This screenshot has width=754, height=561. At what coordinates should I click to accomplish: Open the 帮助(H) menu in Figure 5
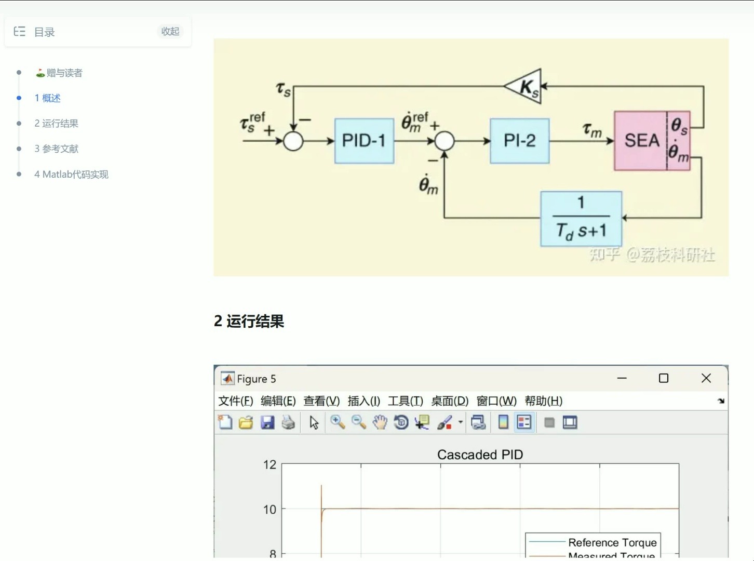[544, 401]
